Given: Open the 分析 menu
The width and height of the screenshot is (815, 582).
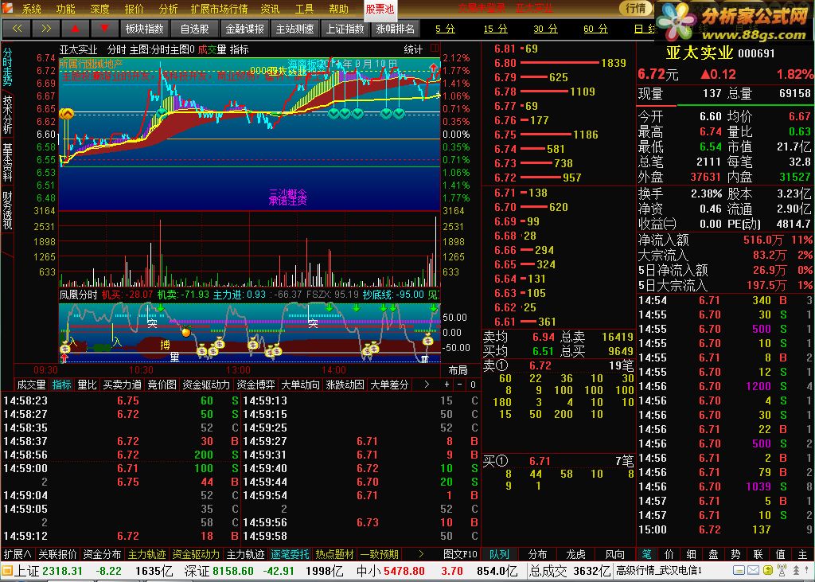Looking at the screenshot, I should pyautogui.click(x=169, y=9).
